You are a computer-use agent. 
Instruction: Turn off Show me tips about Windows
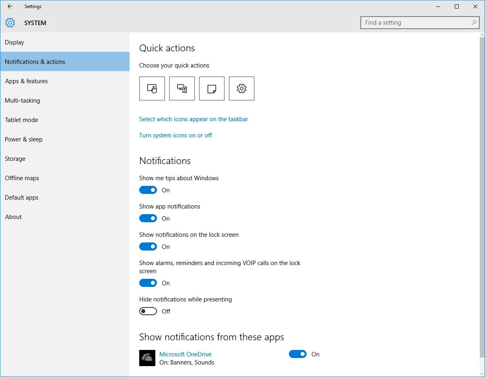pos(148,190)
